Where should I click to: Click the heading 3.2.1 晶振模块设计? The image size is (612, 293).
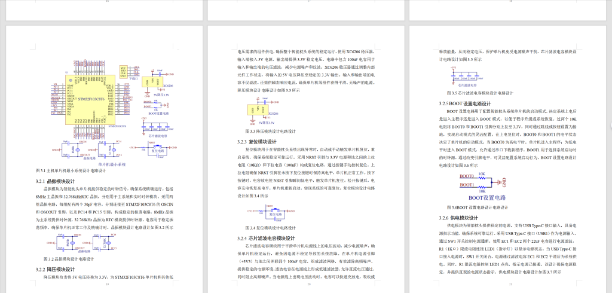[x=55, y=181]
